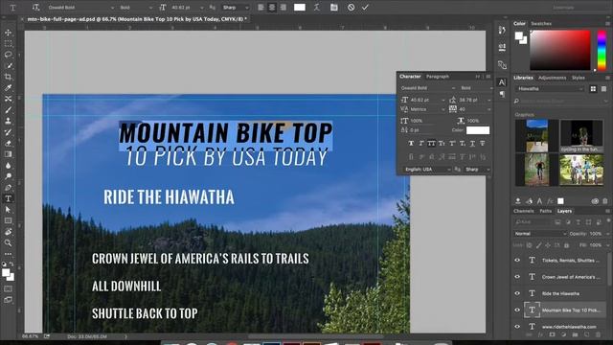Screen dimensions: 613x345
Task: Click Color swatch in Character panel
Action: click(x=478, y=130)
